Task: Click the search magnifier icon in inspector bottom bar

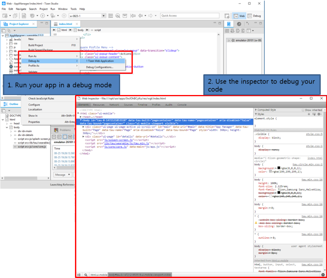Action: pyautogui.click(x=86, y=274)
